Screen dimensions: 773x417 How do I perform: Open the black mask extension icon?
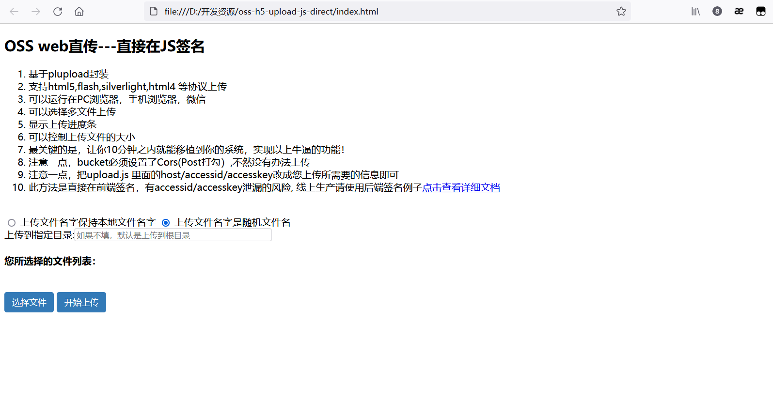[x=761, y=12]
